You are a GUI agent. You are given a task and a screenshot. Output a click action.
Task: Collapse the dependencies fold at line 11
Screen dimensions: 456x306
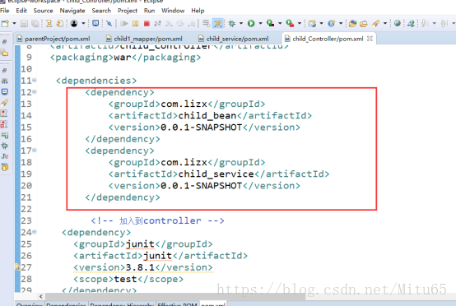coord(35,80)
